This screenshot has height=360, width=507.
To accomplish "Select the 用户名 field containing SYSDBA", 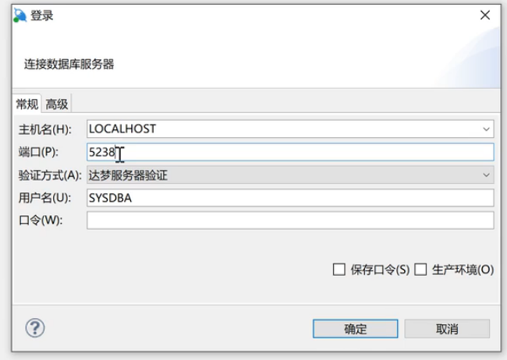I will pyautogui.click(x=290, y=198).
